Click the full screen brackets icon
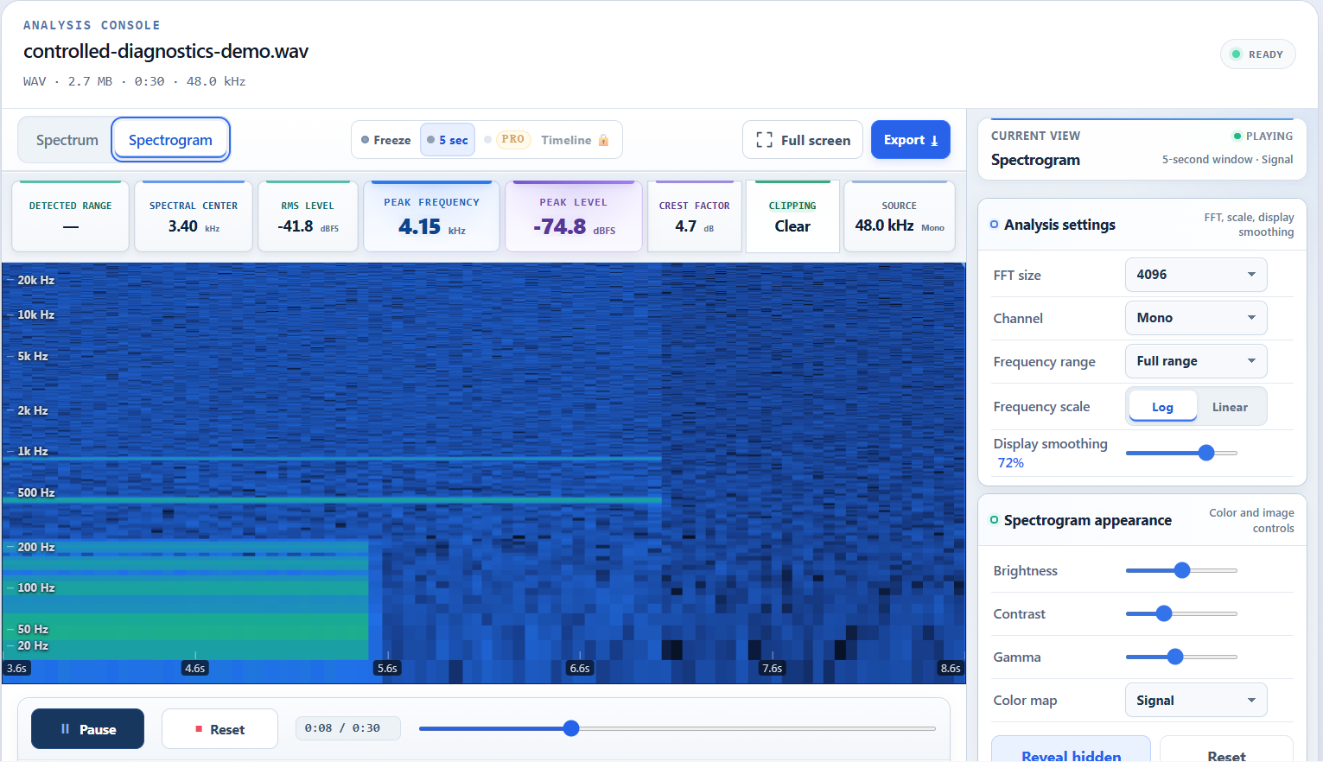 point(764,140)
